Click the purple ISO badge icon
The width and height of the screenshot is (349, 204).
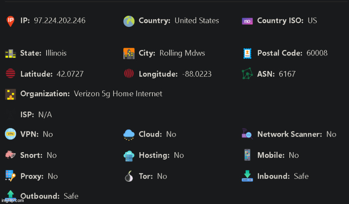(x=247, y=21)
